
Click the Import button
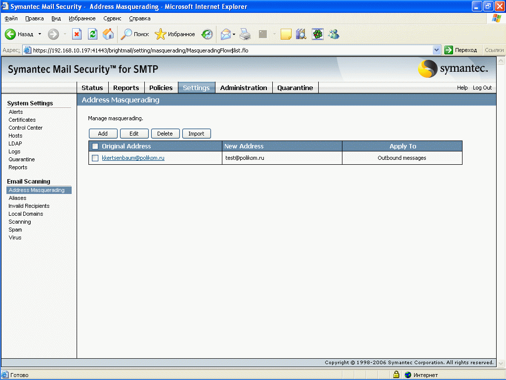(196, 134)
